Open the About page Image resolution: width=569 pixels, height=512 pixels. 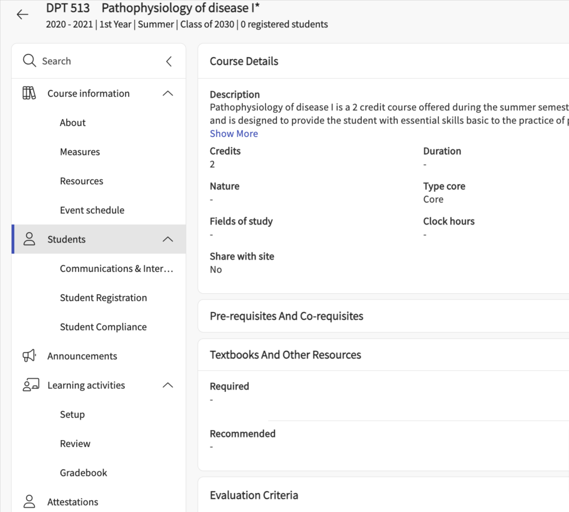click(72, 123)
